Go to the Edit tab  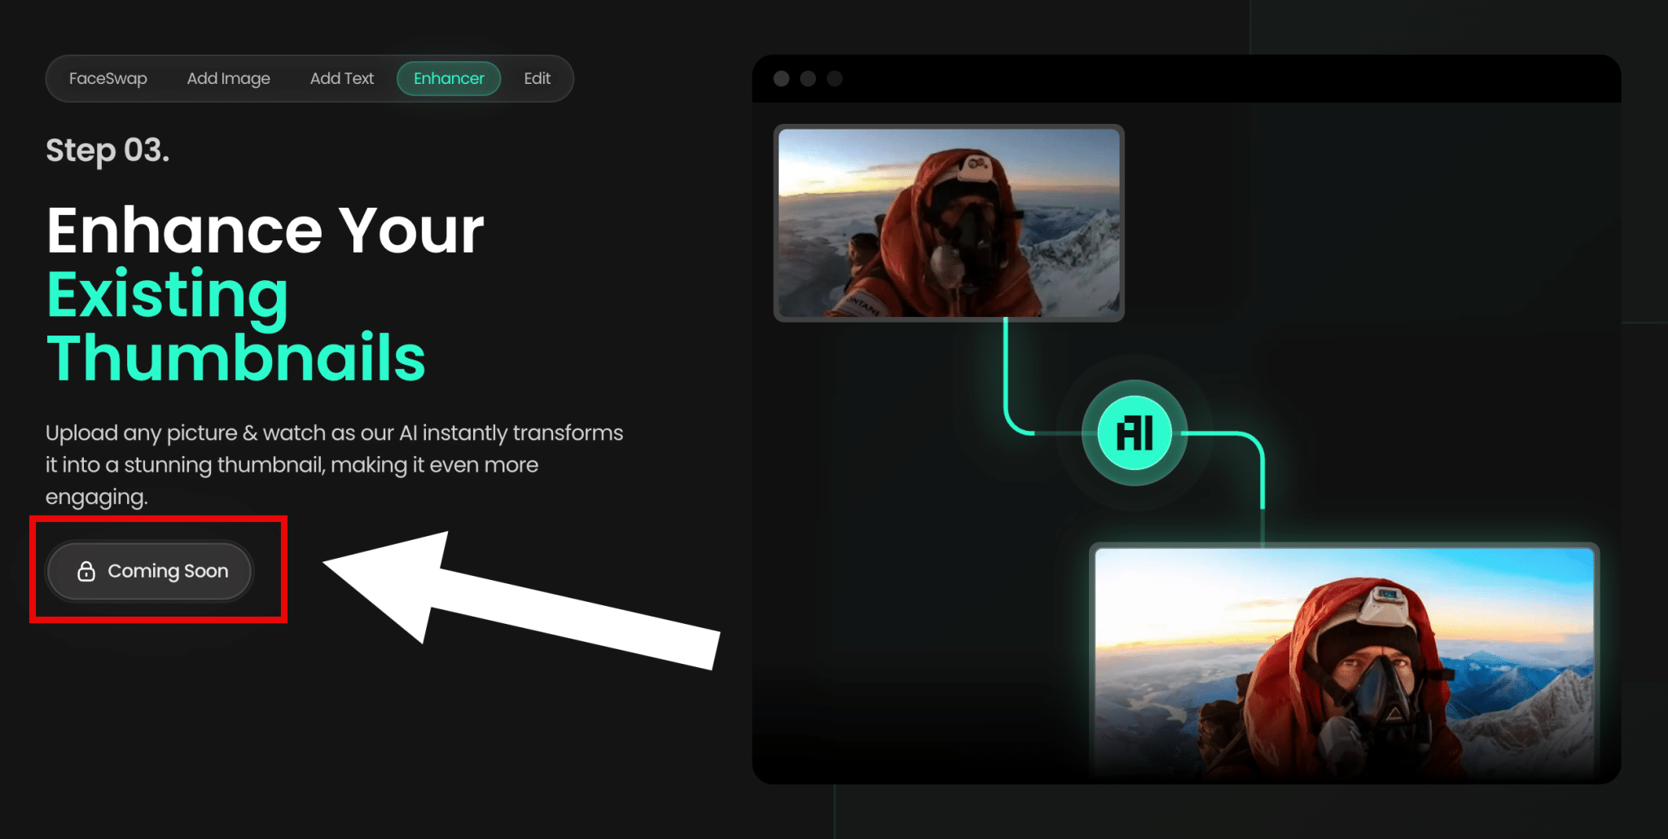coord(537,79)
